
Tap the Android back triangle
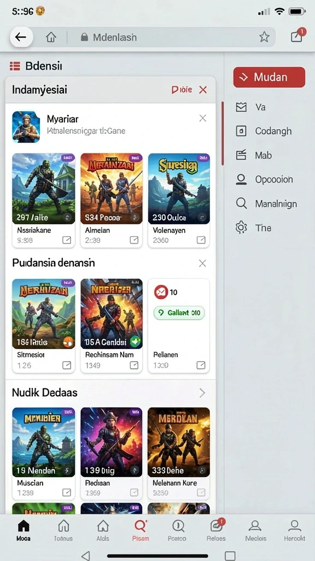pyautogui.click(x=85, y=556)
